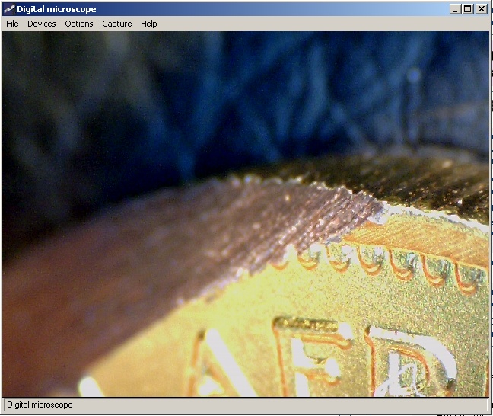
Task: Click the Digital microscope title bar text
Action: point(56,9)
